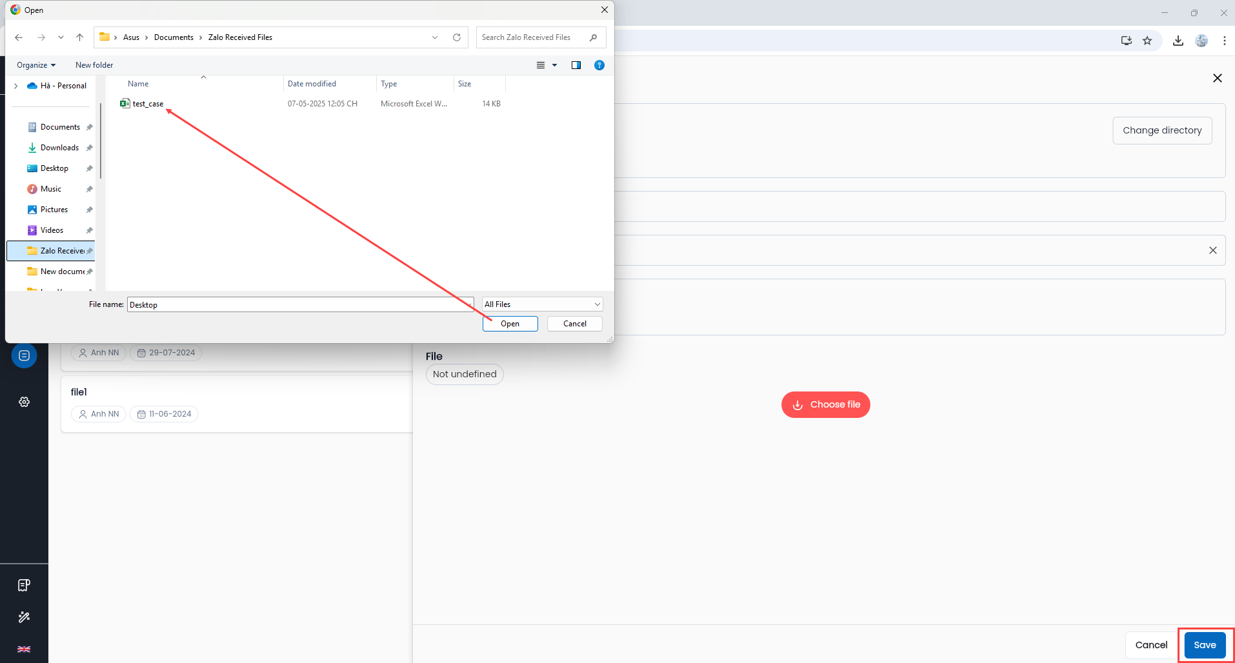
Task: Open the Organize menu
Action: 36,65
